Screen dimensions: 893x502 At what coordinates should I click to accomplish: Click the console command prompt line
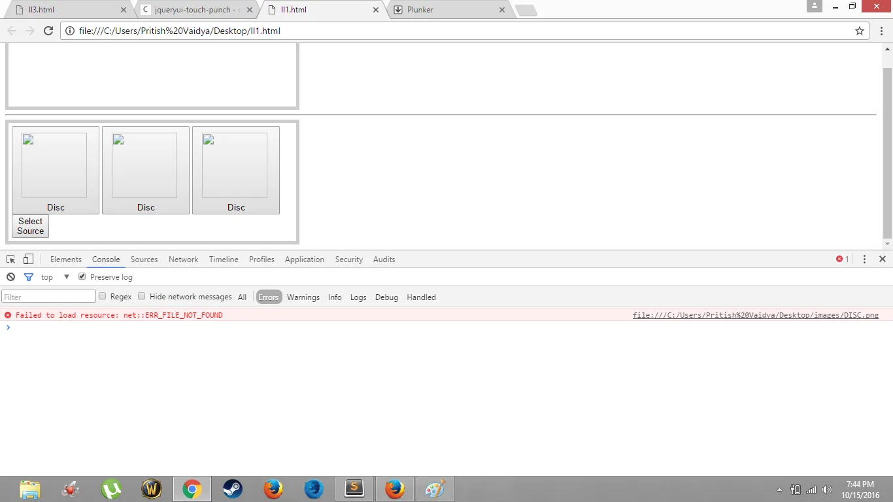pyautogui.click(x=446, y=327)
